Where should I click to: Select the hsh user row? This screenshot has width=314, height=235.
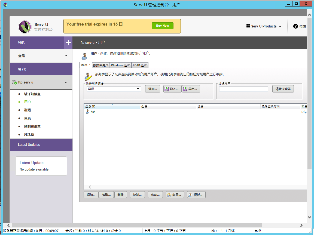coord(196,112)
